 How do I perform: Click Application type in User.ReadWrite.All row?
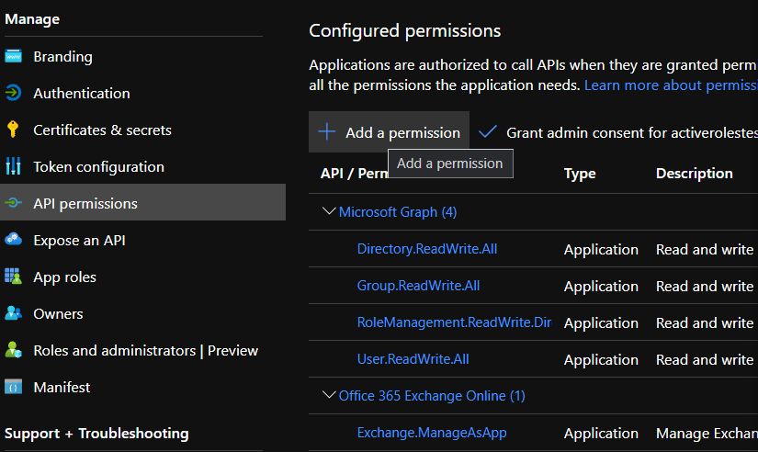(x=601, y=359)
